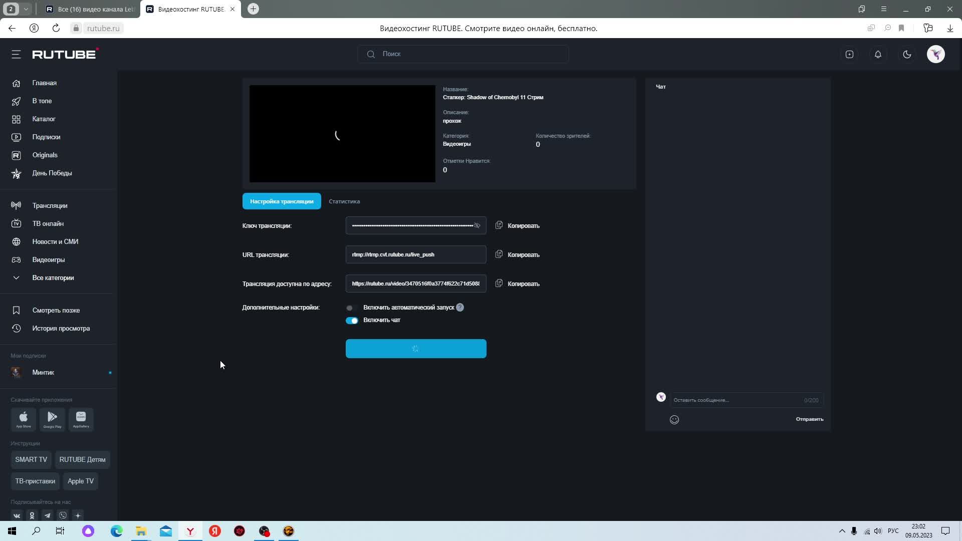Open the hamburger sidebar menu
The image size is (962, 541).
pos(16,54)
